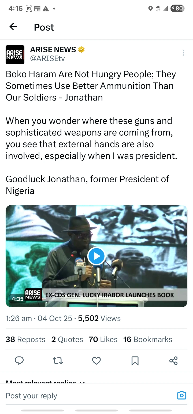Bookmark this post with bookmark icon
The width and height of the screenshot is (193, 414).
[x=135, y=361]
